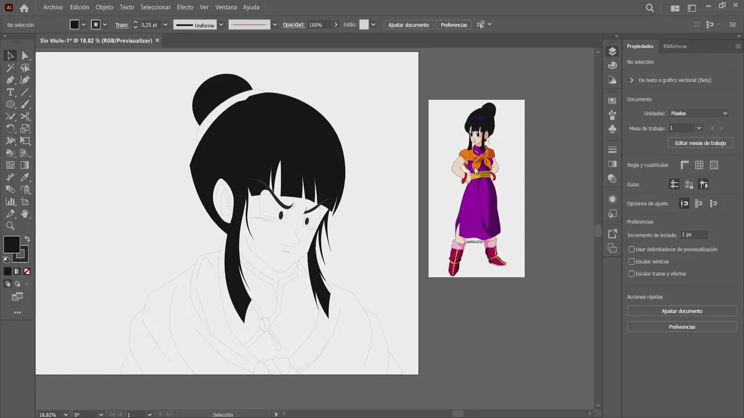Open the Uniforme stroke profile dropdown

coord(221,25)
